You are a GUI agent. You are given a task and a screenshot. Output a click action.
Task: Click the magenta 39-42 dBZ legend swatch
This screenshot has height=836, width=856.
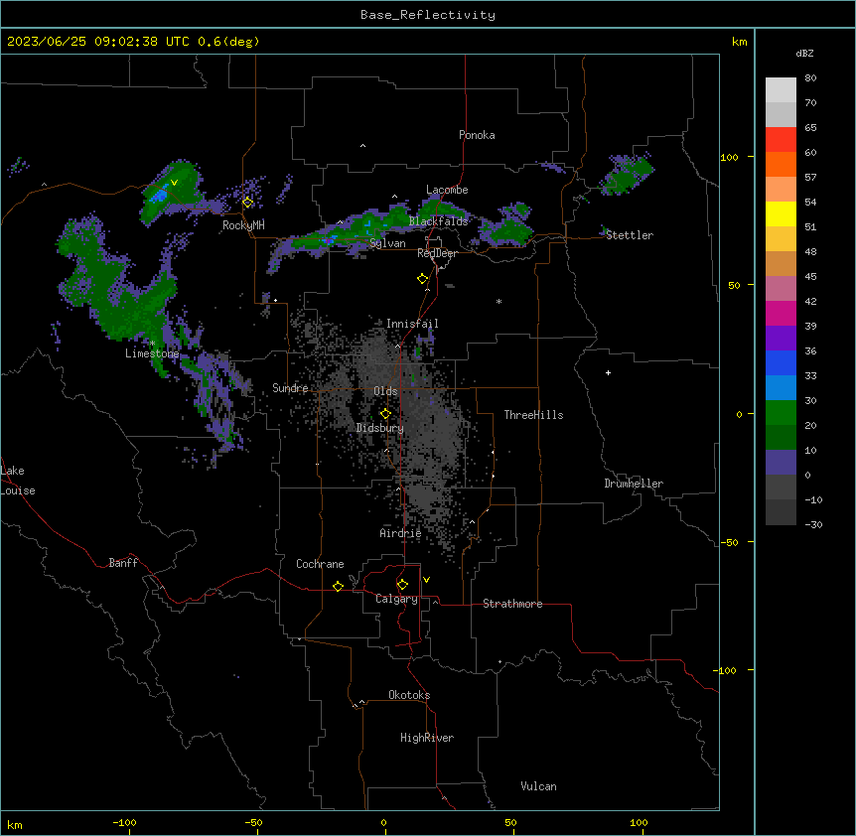(x=781, y=313)
